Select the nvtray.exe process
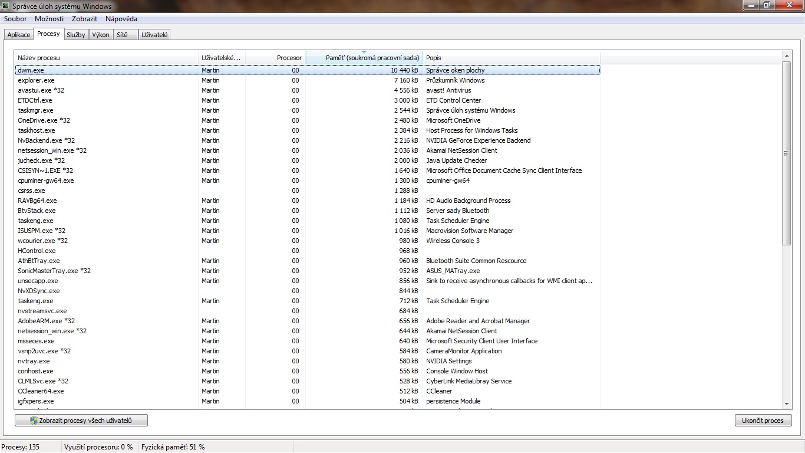805x453 pixels. click(307, 361)
